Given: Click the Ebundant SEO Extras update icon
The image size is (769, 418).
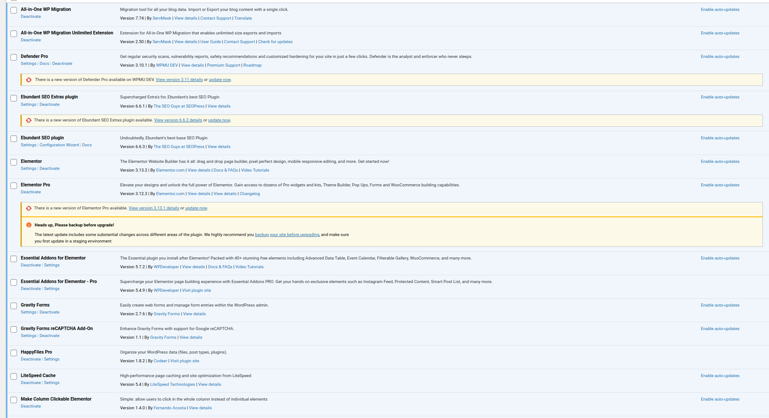Looking at the screenshot, I should tap(29, 120).
